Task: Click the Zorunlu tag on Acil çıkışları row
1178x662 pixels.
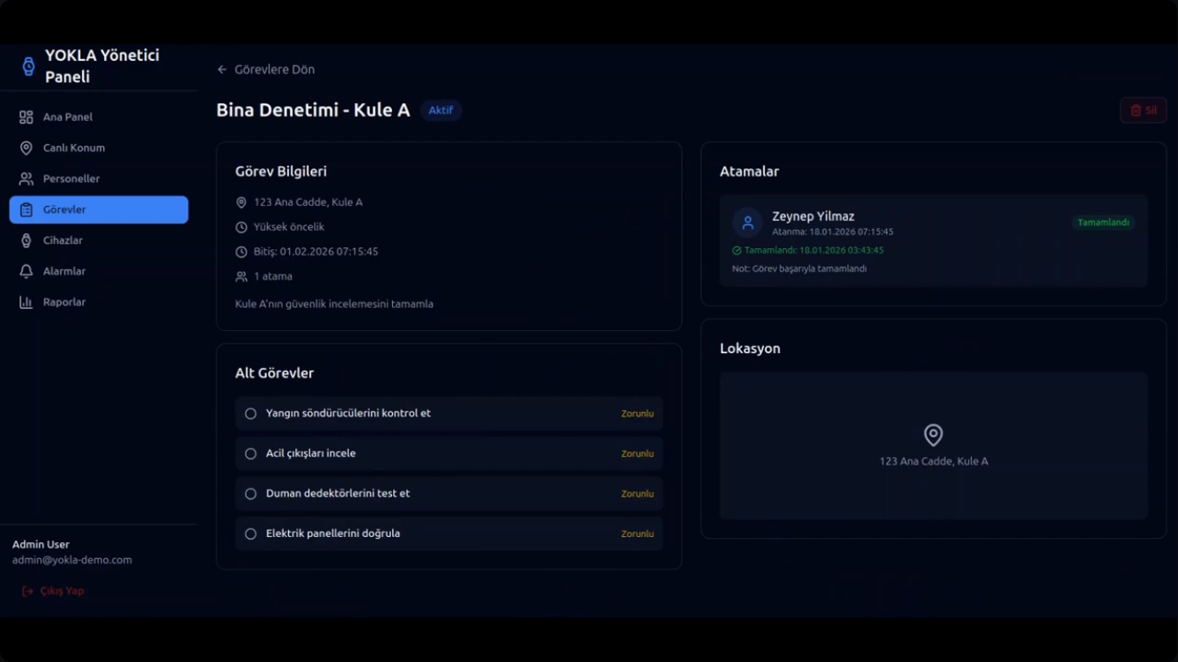Action: 637,454
